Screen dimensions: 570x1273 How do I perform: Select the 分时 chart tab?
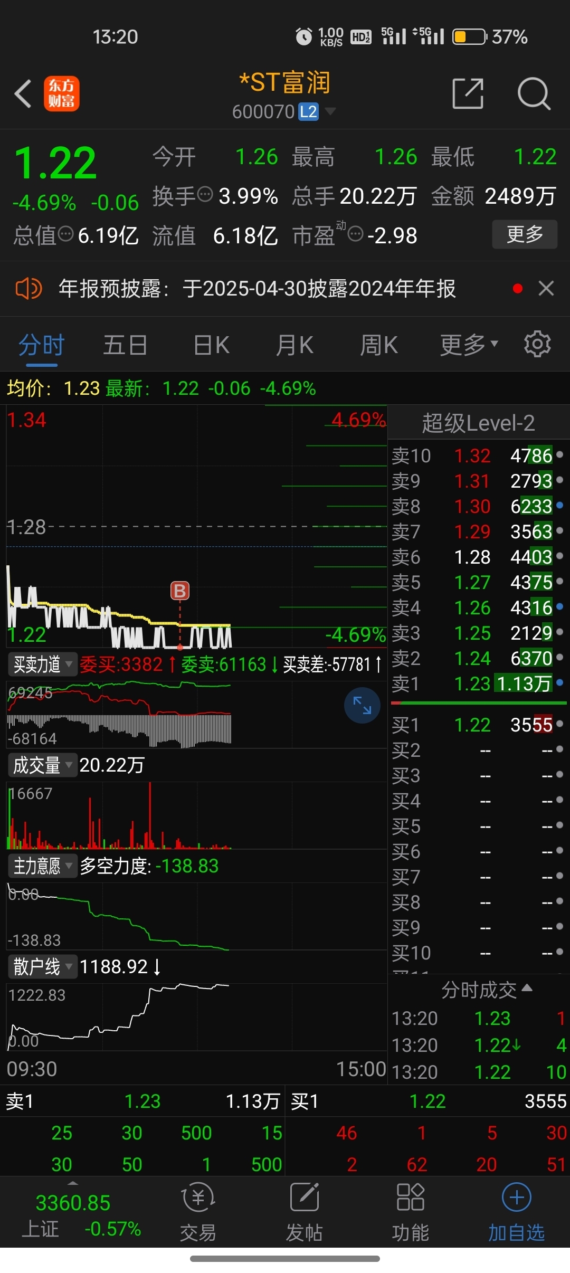pyautogui.click(x=42, y=346)
